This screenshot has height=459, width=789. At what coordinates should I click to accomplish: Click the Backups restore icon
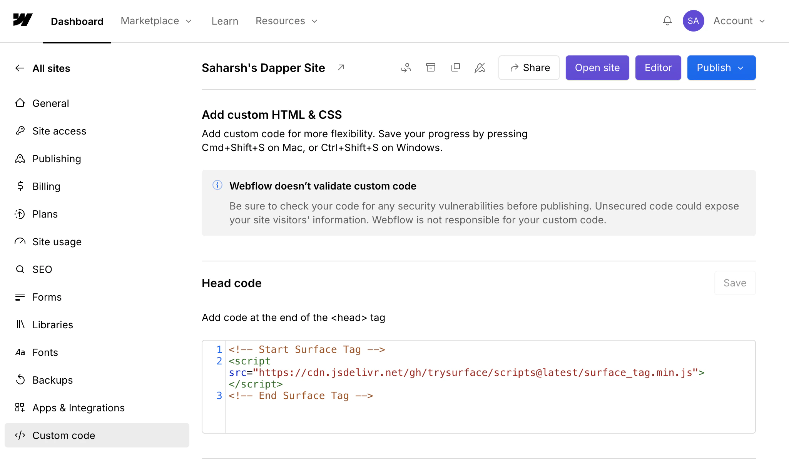coord(20,380)
